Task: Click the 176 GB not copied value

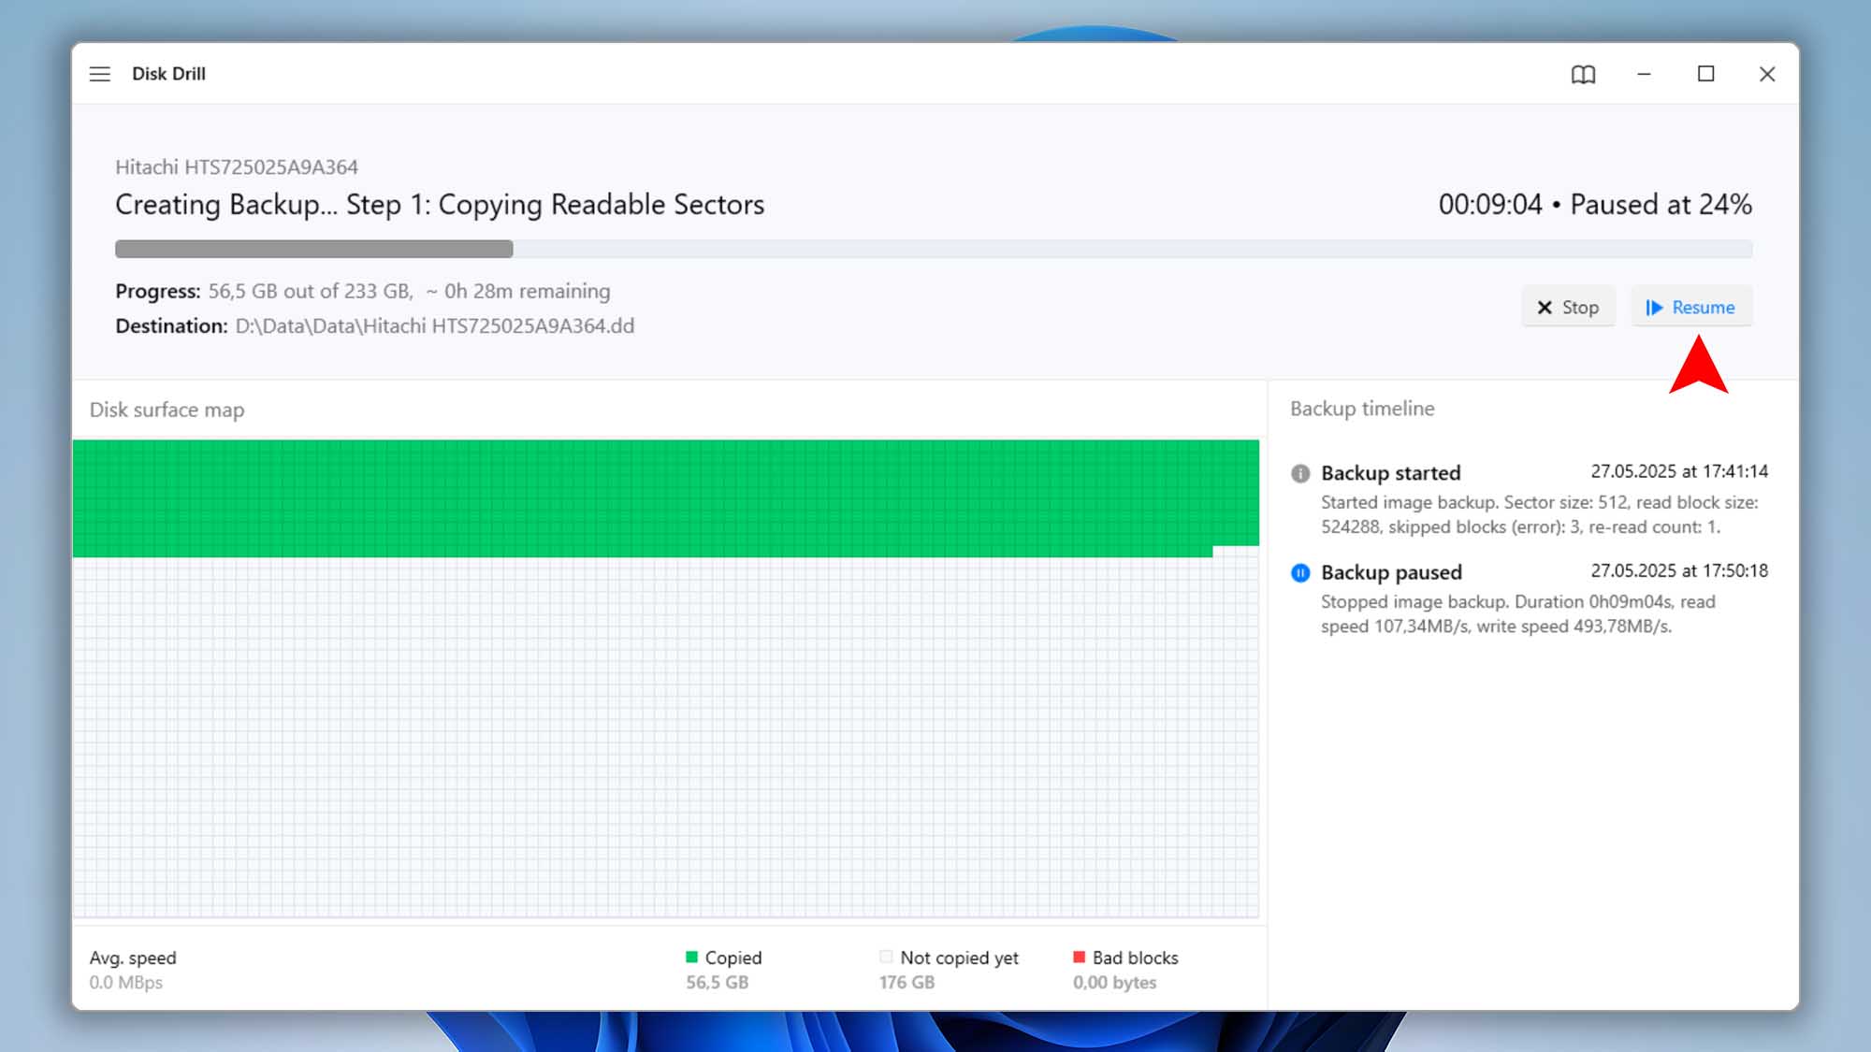Action: (x=906, y=982)
